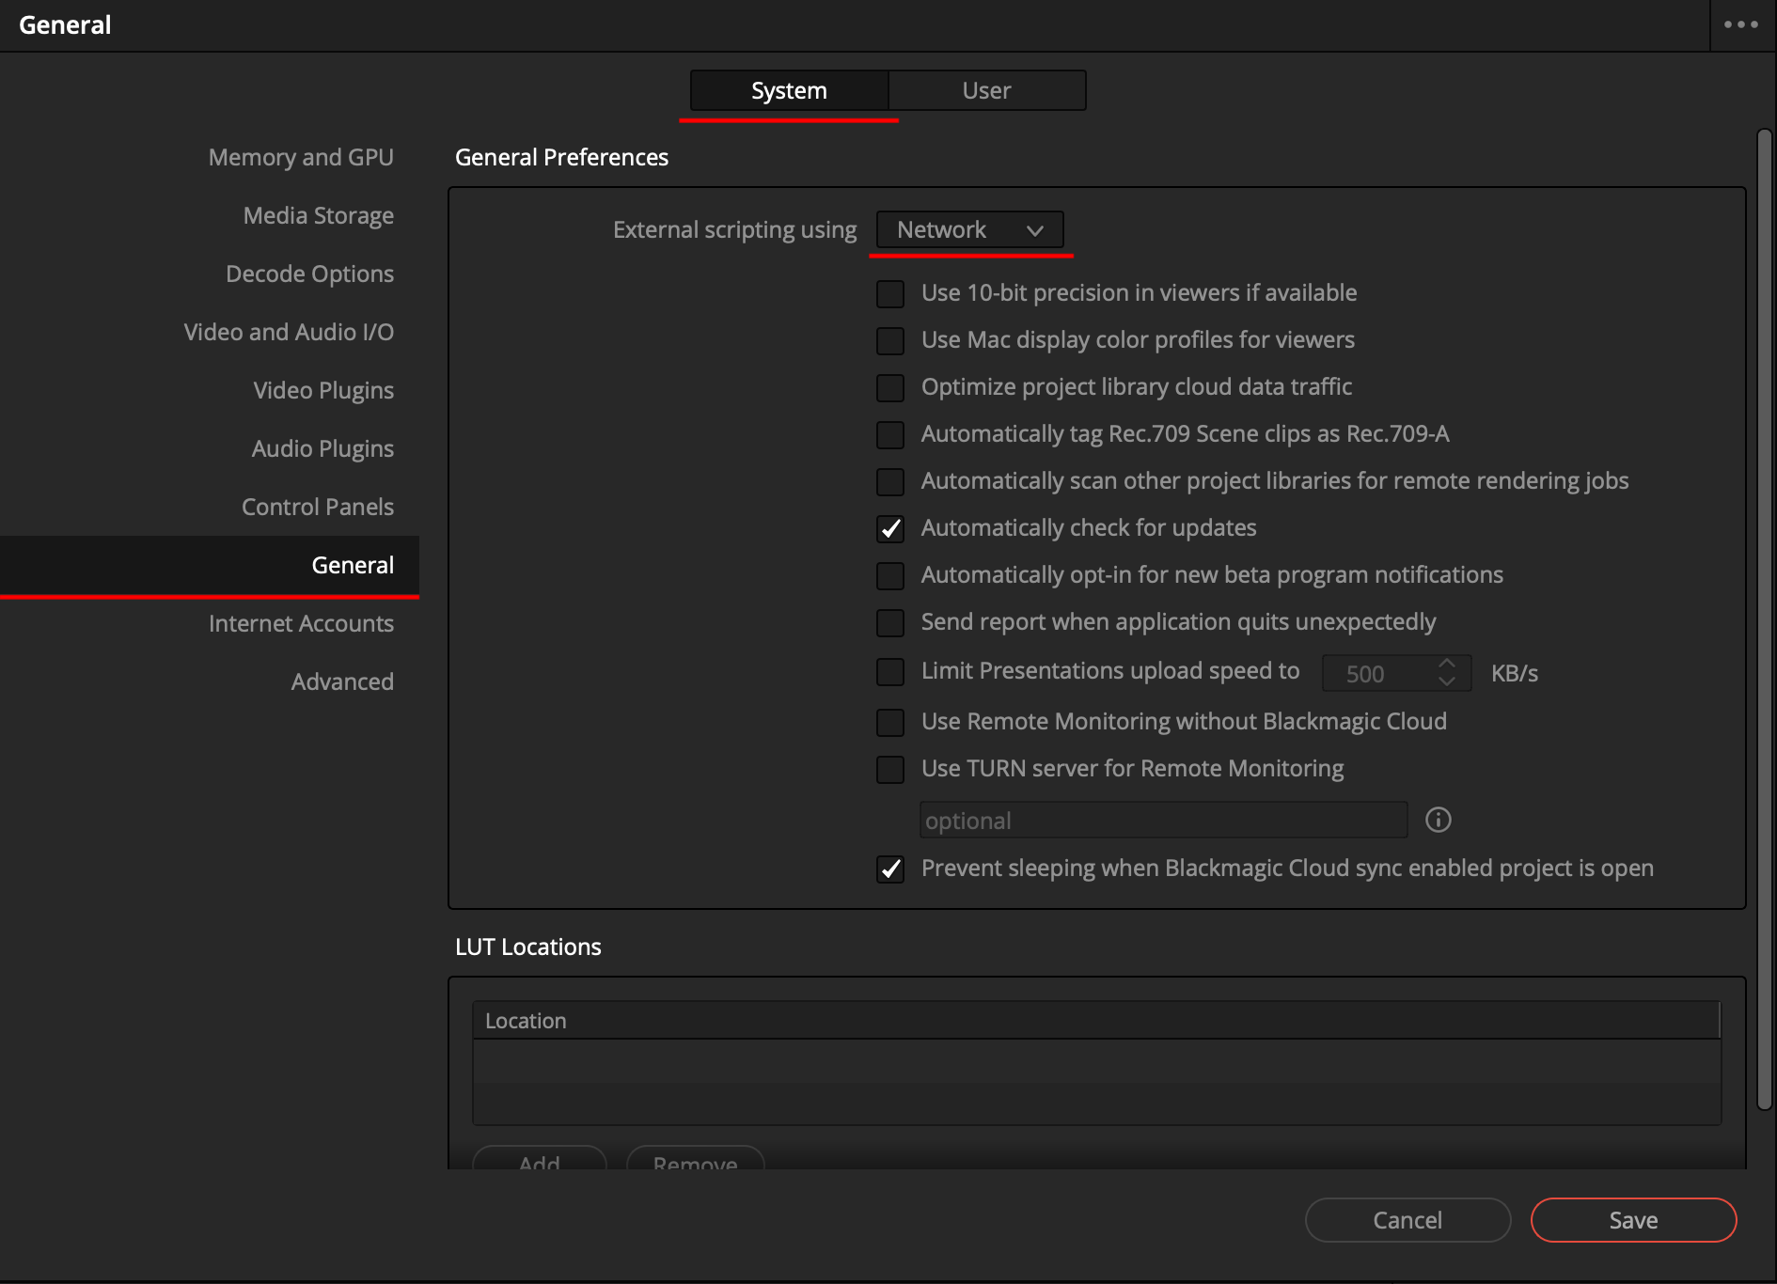Click the Remove LUT location button
Screen dimensions: 1777x1284
coord(696,1160)
